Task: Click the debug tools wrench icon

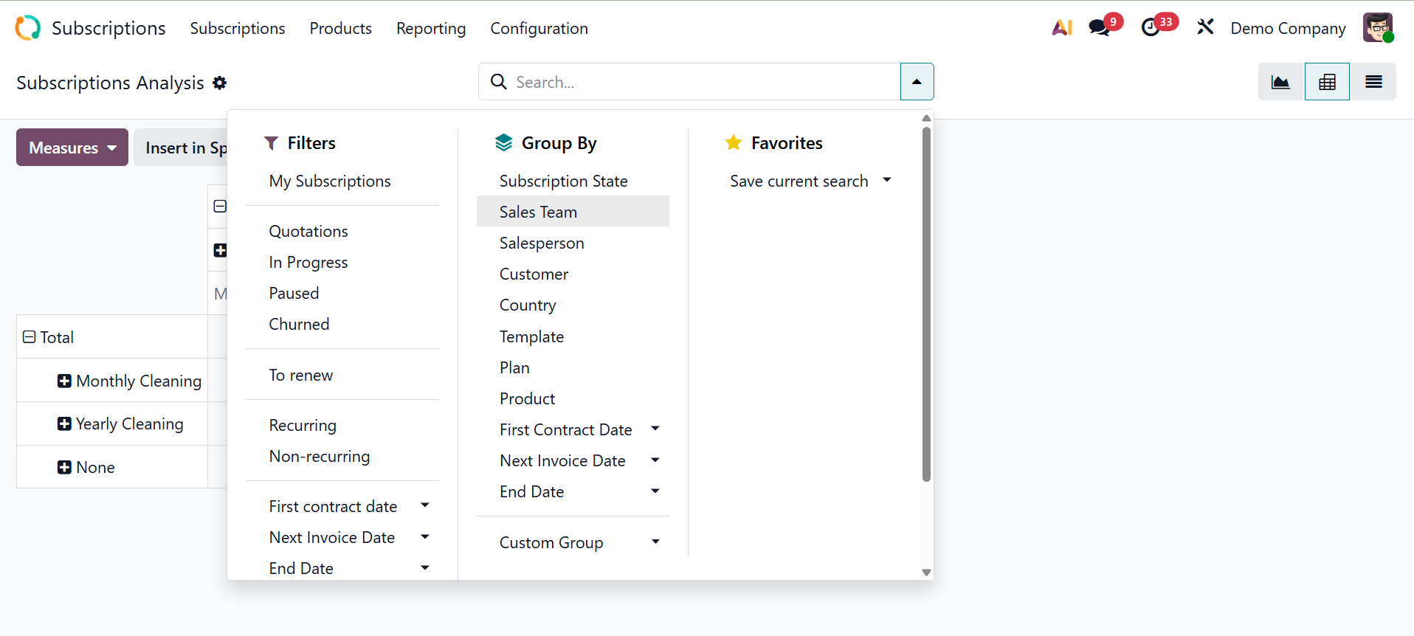Action: (x=1205, y=28)
